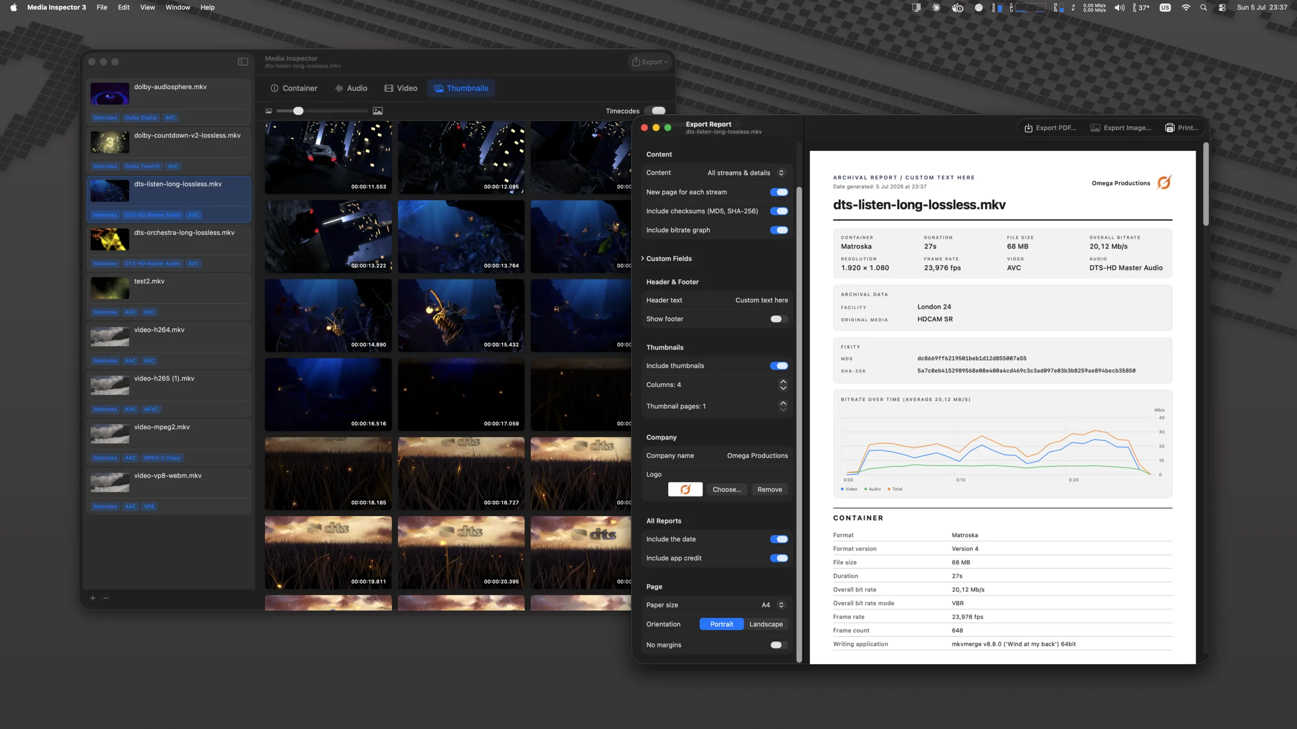1297x729 pixels.
Task: Switch to the Video tab
Action: (401, 88)
